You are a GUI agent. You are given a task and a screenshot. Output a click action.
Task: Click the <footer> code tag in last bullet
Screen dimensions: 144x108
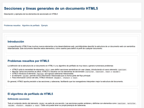[x=66, y=78]
